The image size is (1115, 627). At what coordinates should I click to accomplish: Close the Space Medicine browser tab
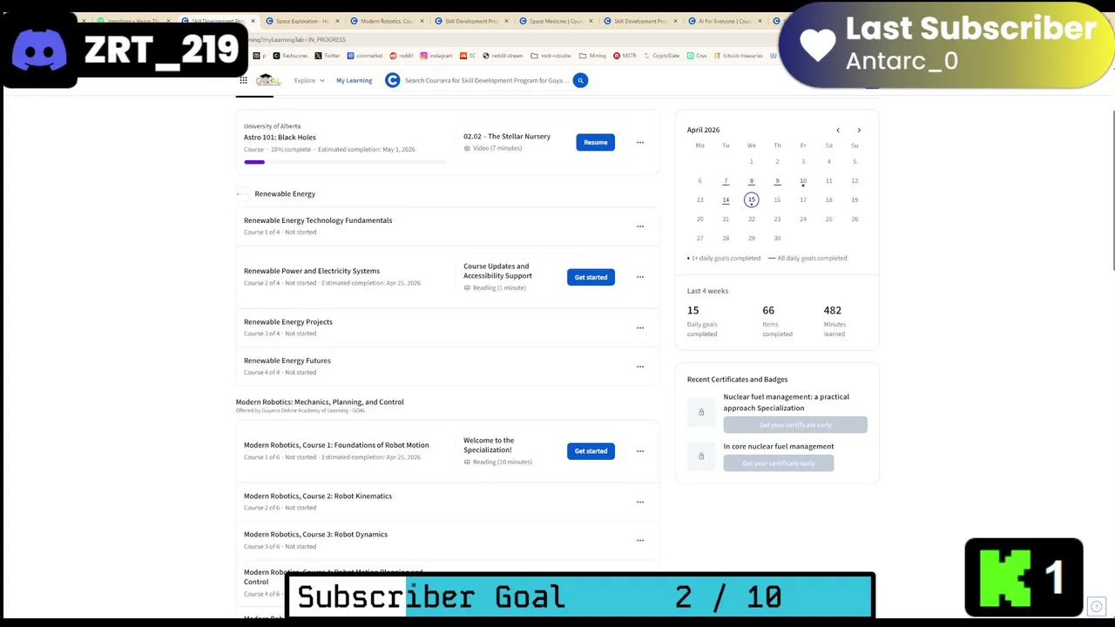(x=591, y=21)
